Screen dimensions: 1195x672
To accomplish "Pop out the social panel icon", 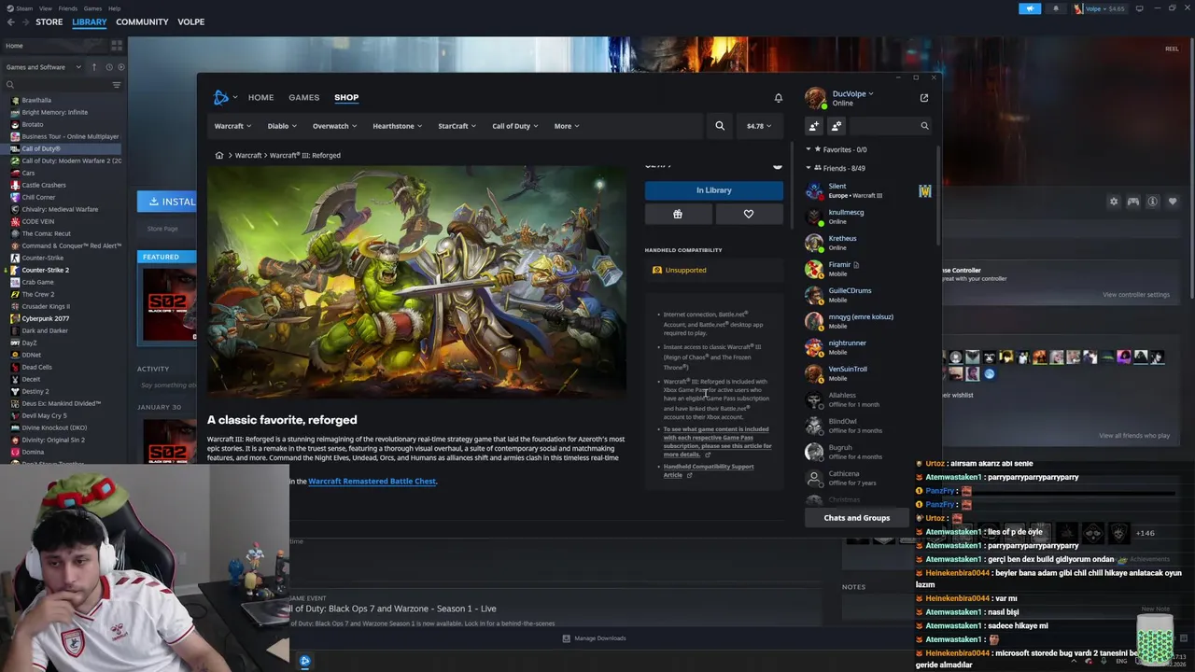I will [x=924, y=97].
